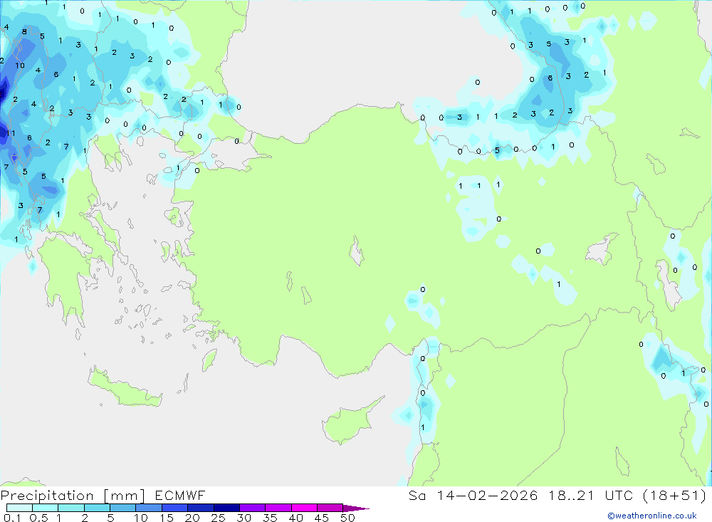Click the 'Sa 14-02-2026' date text
The height and width of the screenshot is (522, 712).
point(473,495)
